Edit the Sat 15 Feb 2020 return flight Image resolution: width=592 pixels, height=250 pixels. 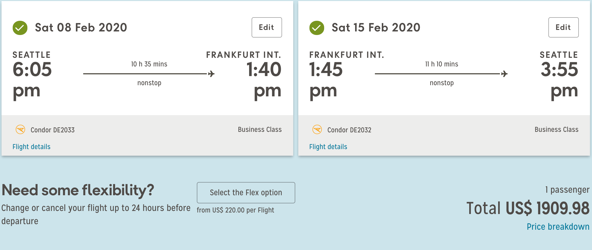(x=563, y=27)
